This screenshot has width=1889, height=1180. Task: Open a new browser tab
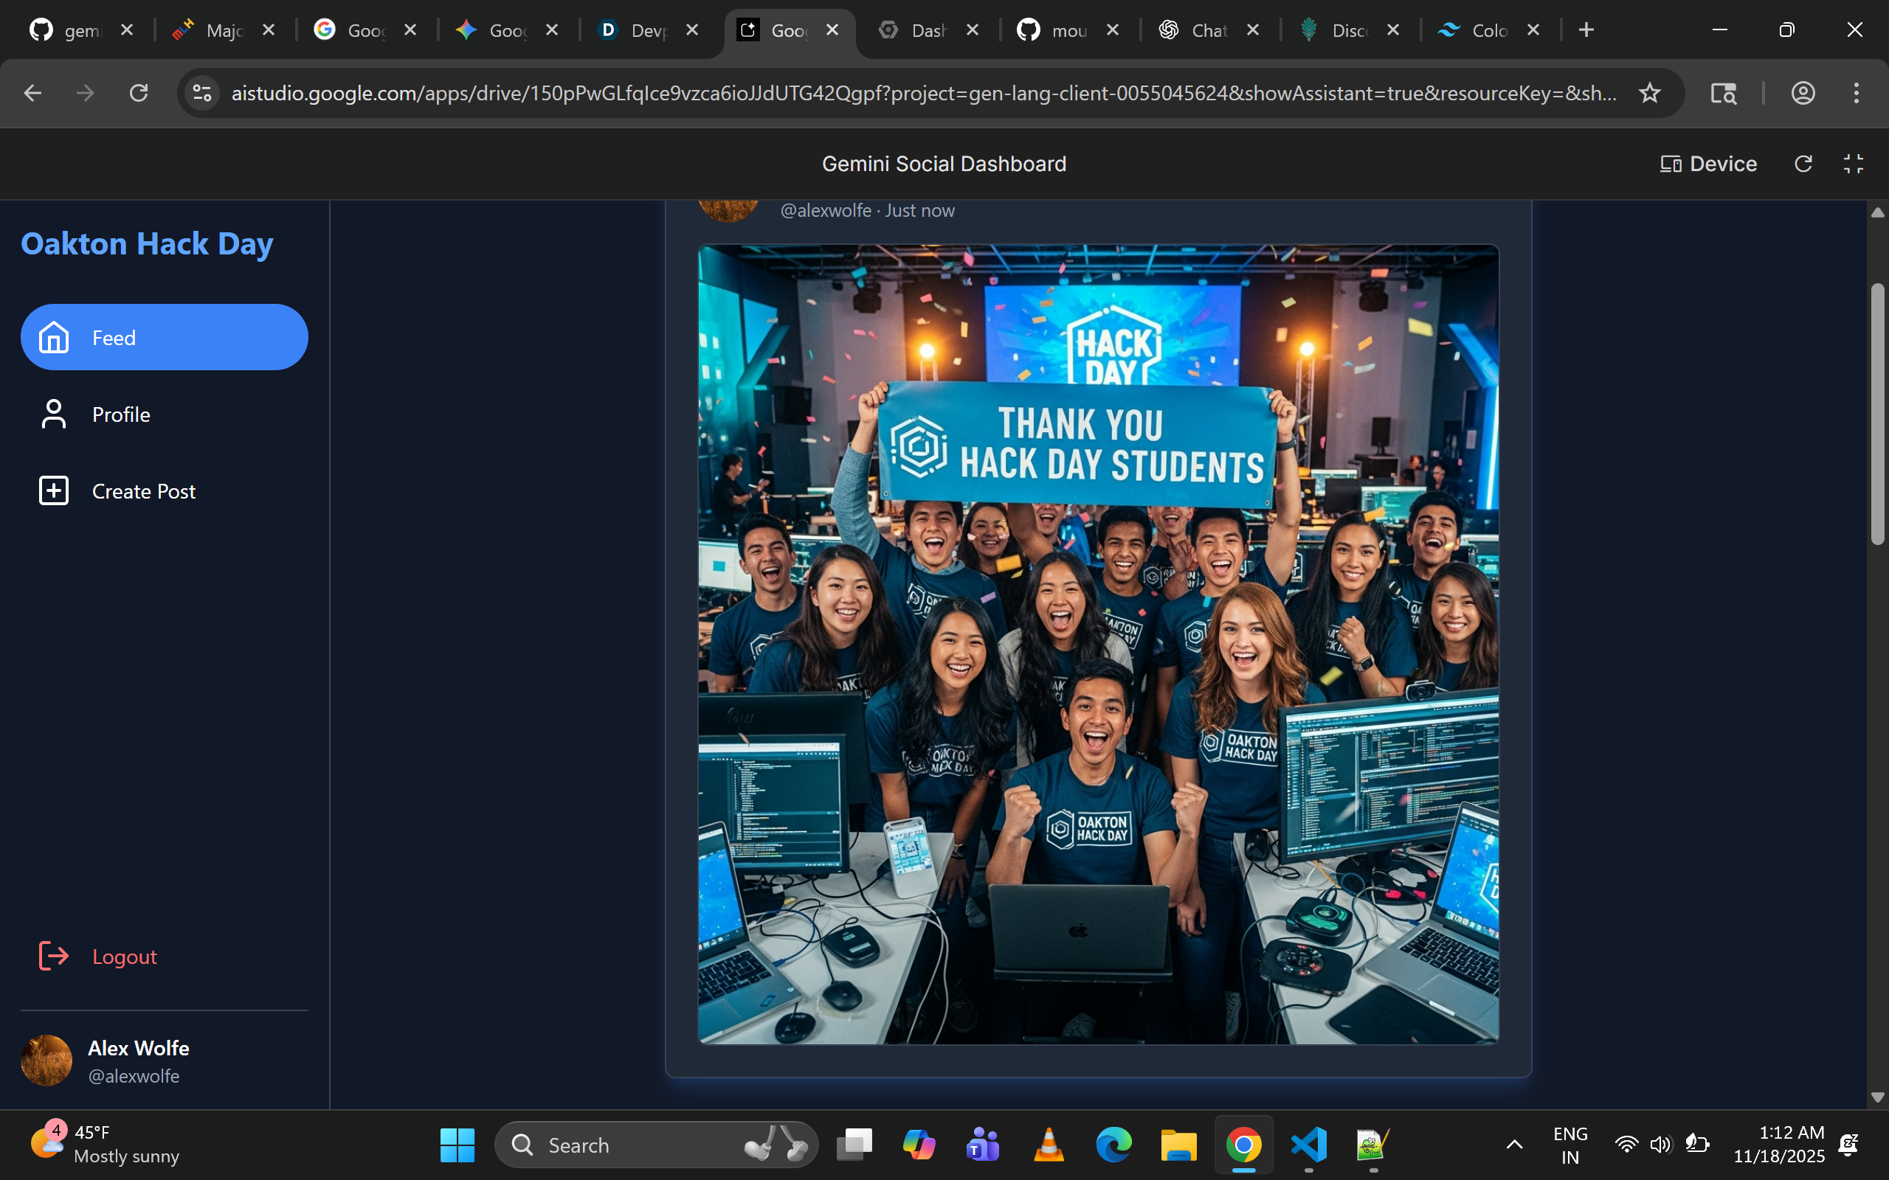pyautogui.click(x=1585, y=30)
